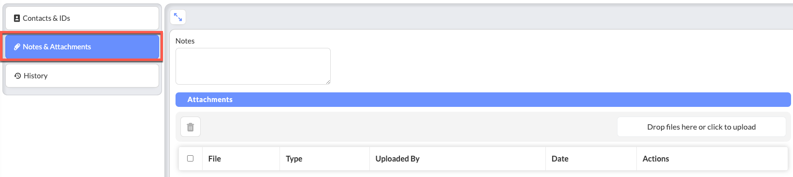793x177 pixels.
Task: Click the Actions column header
Action: tap(656, 159)
